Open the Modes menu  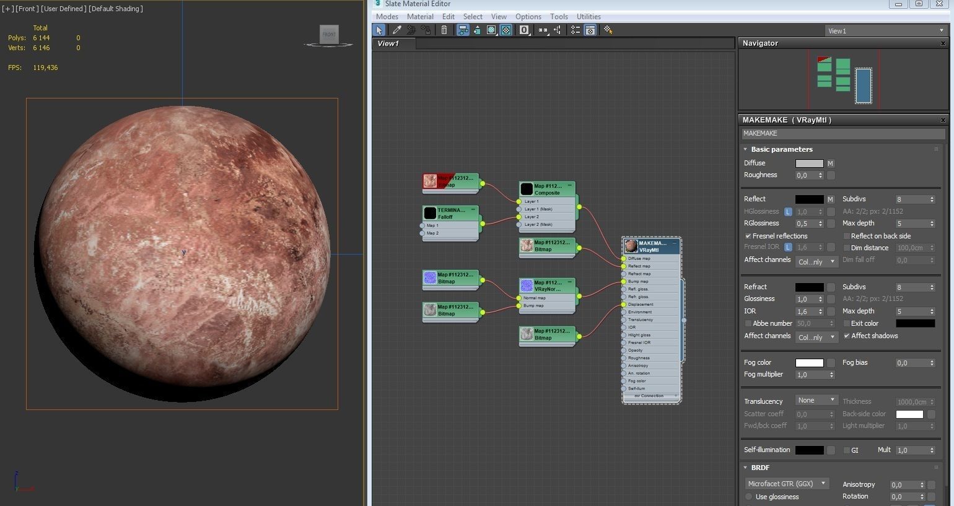click(x=387, y=17)
